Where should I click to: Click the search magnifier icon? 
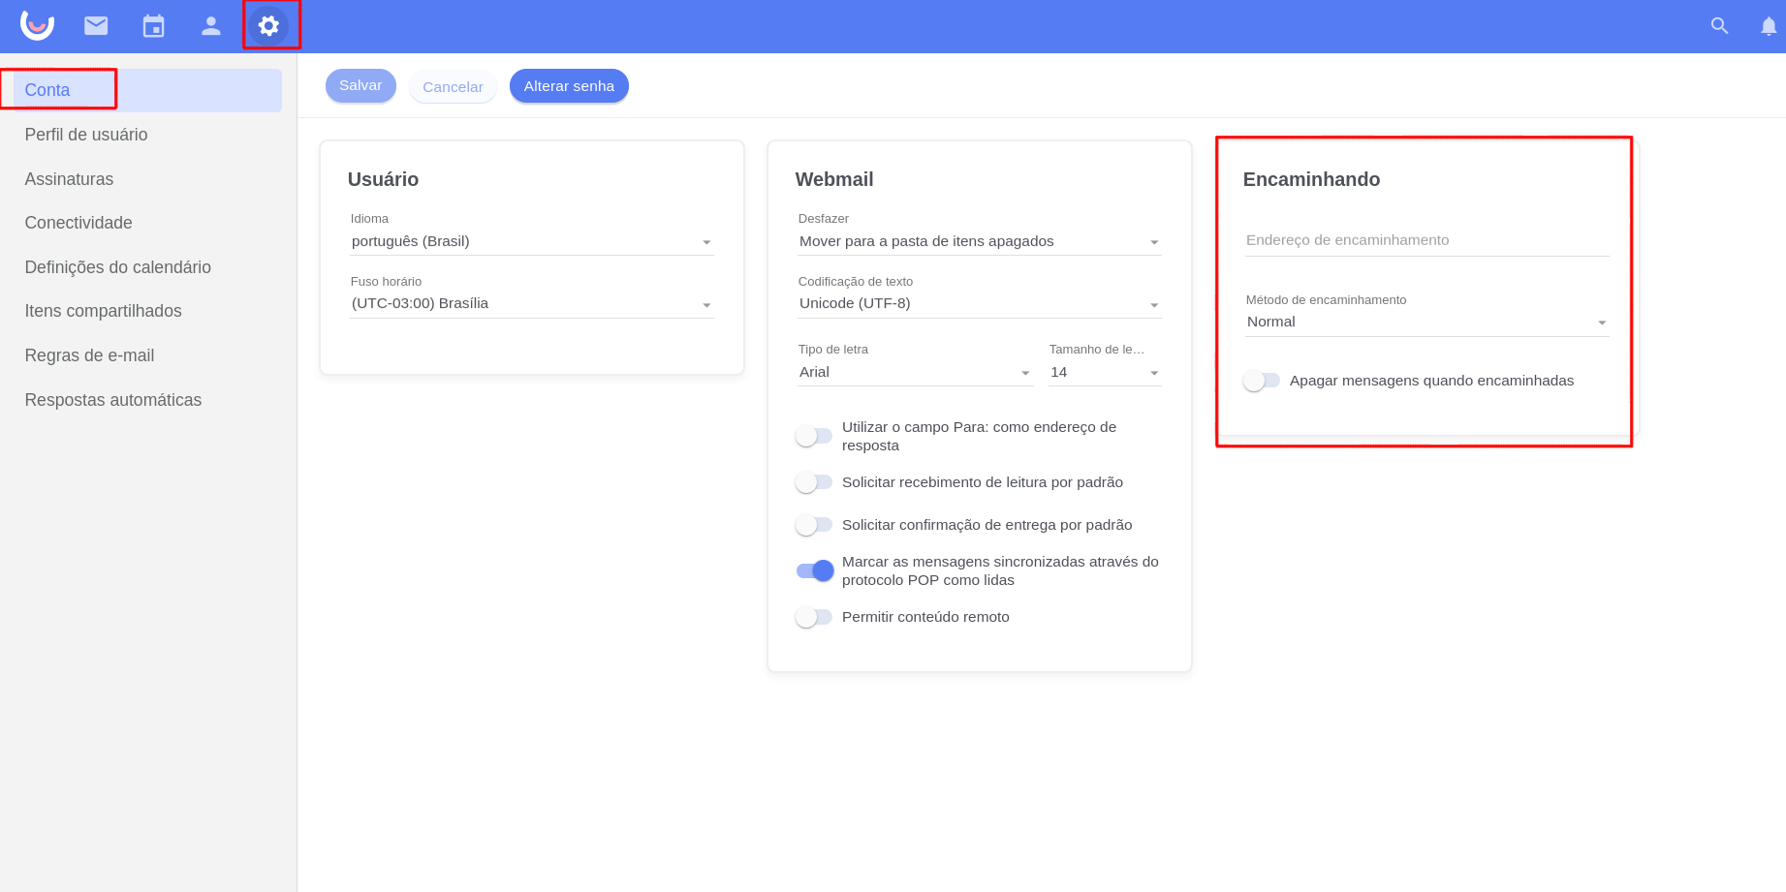click(1719, 26)
